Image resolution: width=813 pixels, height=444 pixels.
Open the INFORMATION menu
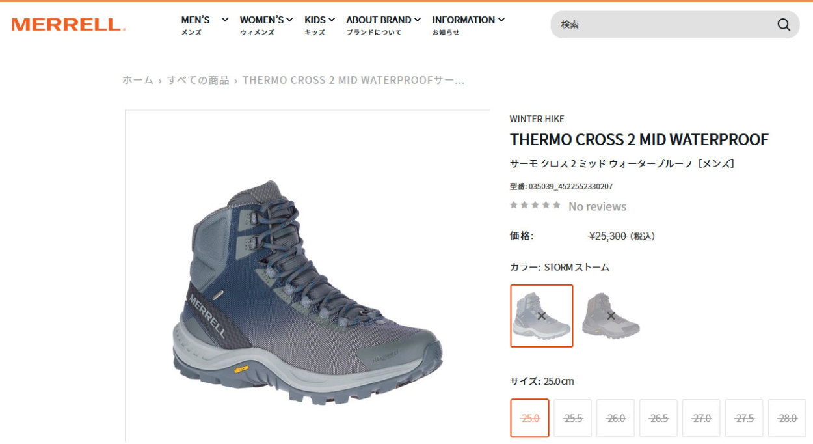pos(468,25)
